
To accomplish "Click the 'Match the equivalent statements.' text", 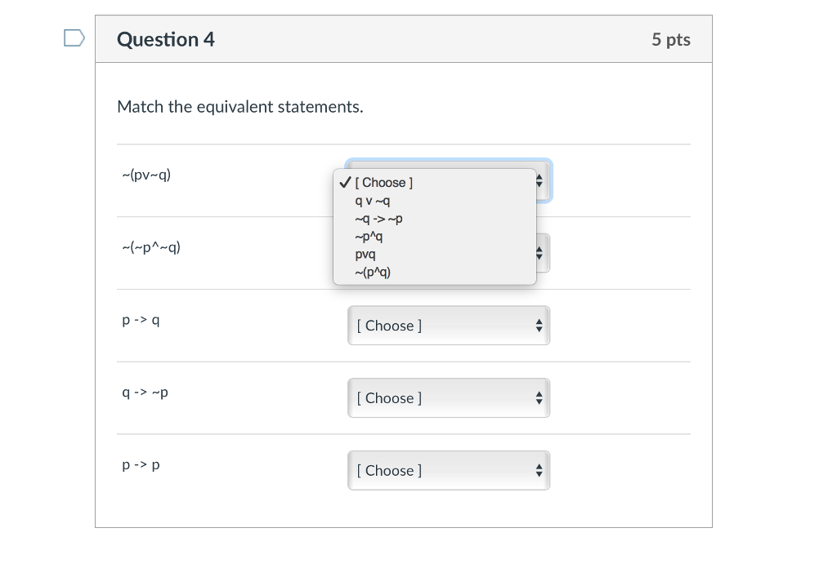I will [x=240, y=107].
